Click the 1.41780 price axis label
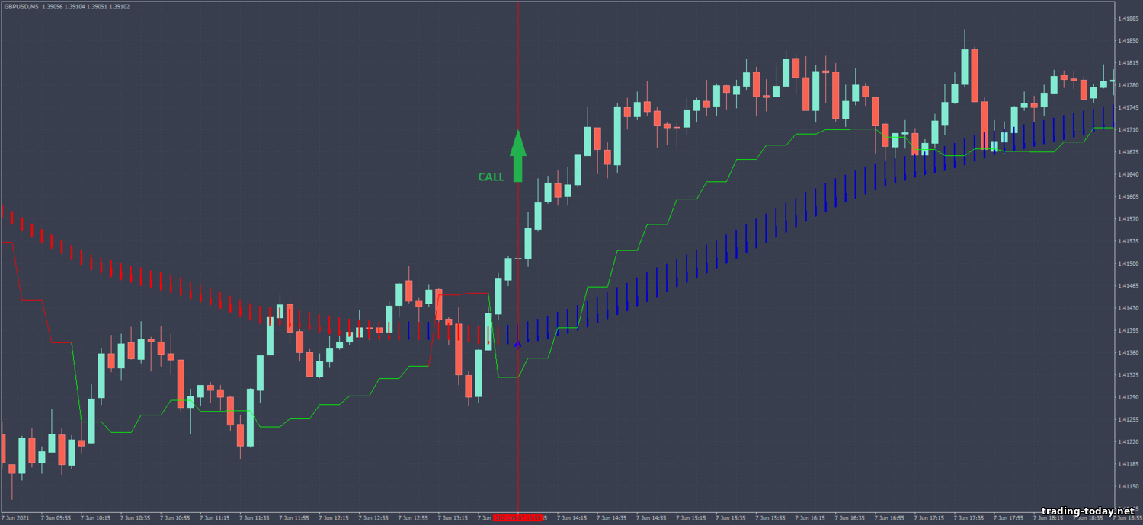The image size is (1143, 525). coord(1129,85)
